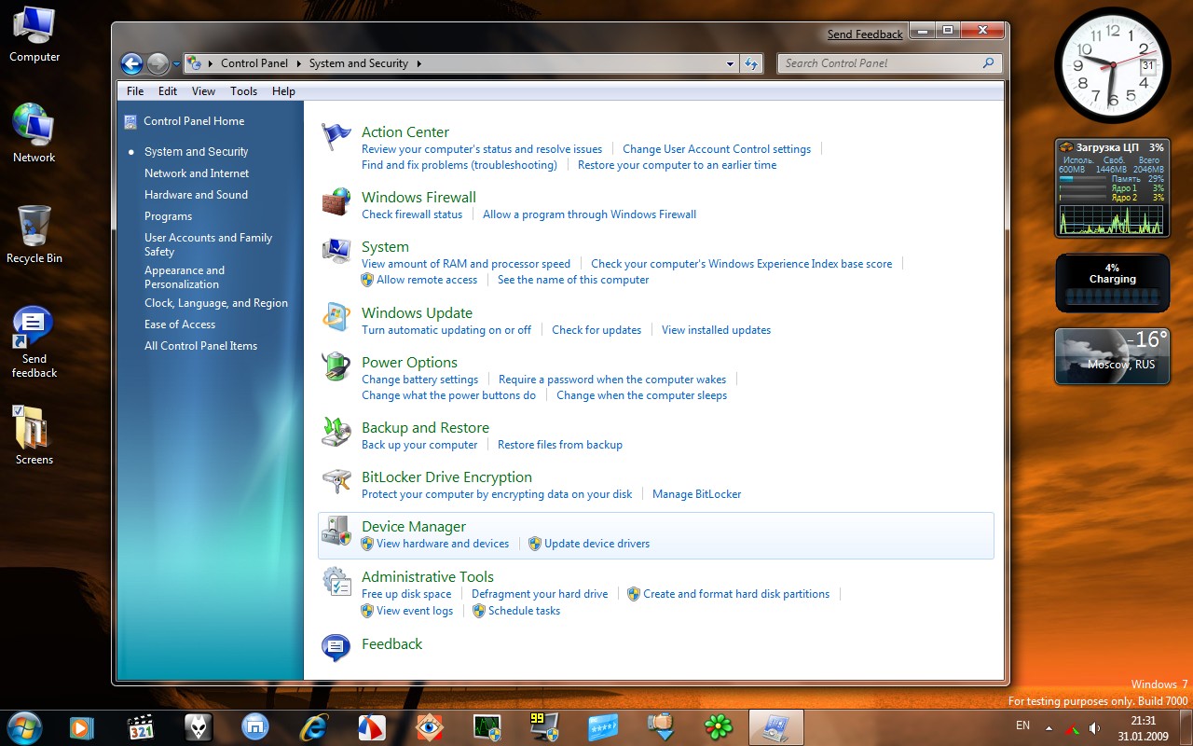
Task: Click the Feedback speech bubble icon
Action: point(336,647)
